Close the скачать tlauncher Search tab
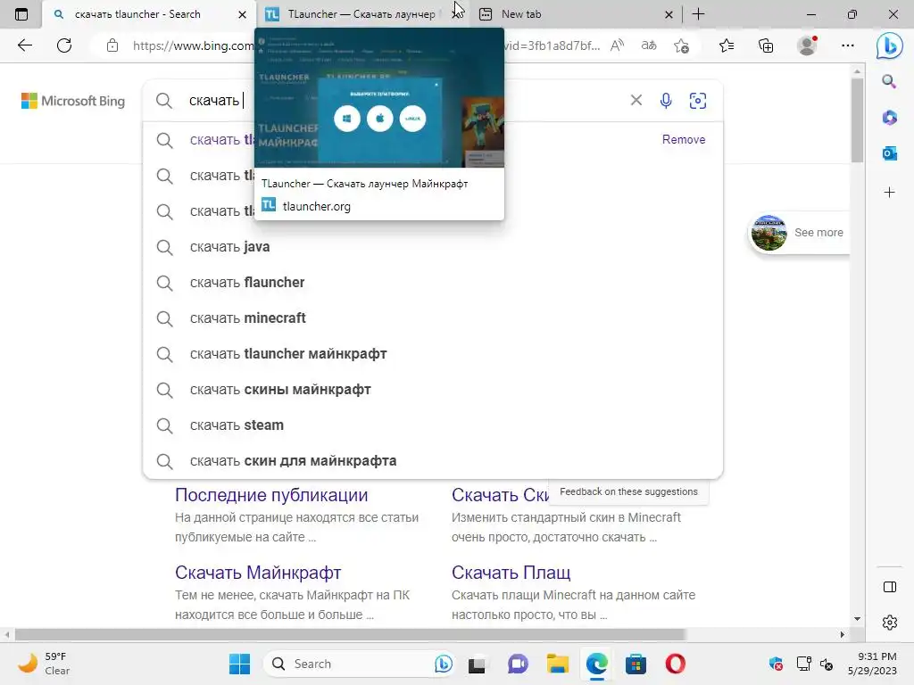 click(x=242, y=14)
